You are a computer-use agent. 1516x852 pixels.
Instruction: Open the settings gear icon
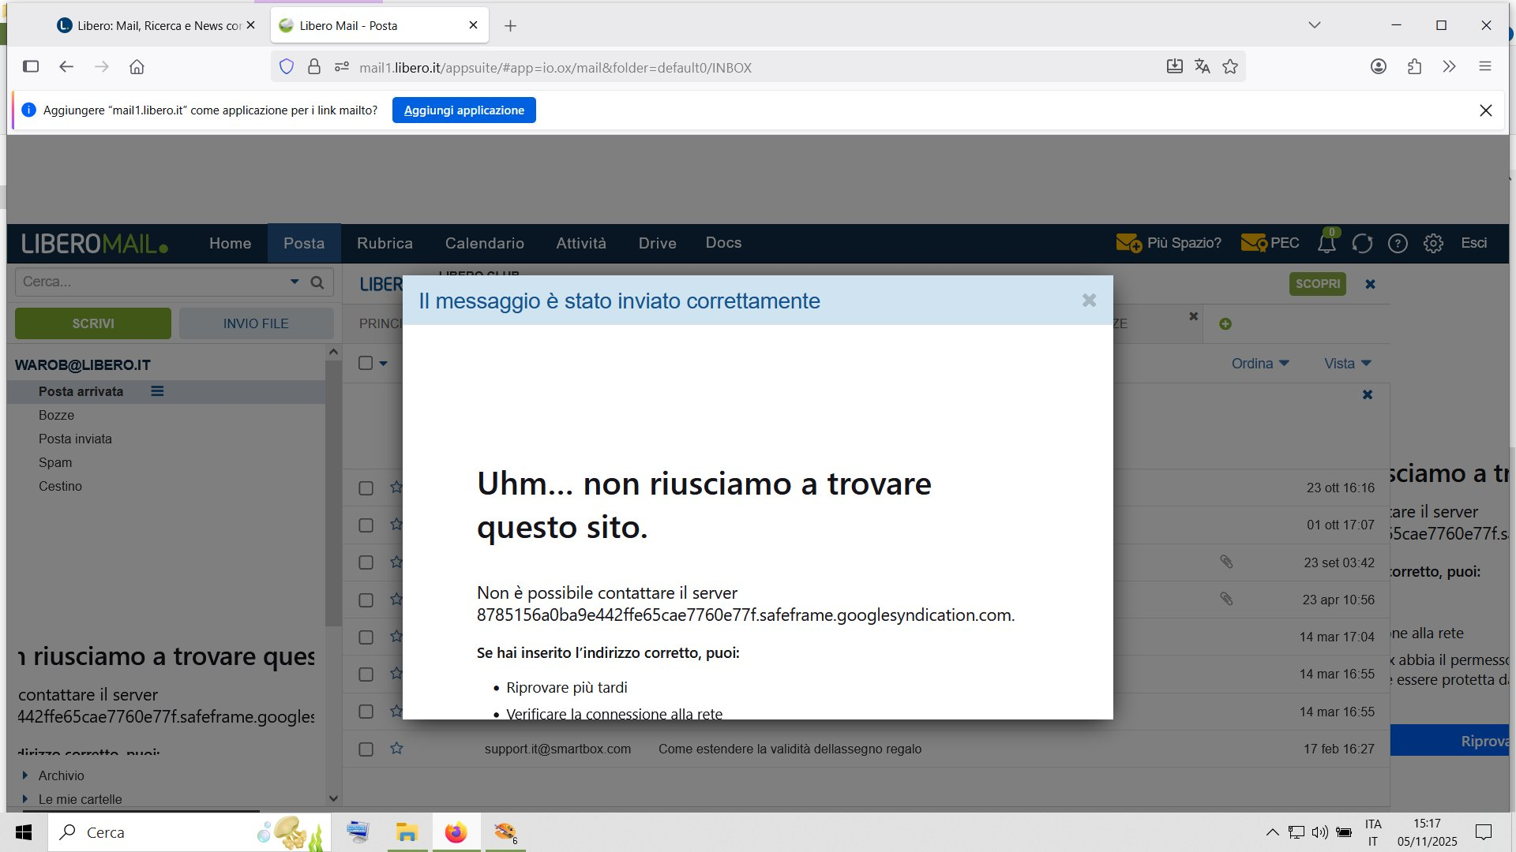1433,244
